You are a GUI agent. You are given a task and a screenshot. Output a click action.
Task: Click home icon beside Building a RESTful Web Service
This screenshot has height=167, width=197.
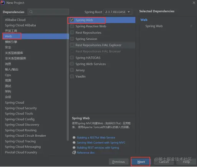click(x=74, y=137)
